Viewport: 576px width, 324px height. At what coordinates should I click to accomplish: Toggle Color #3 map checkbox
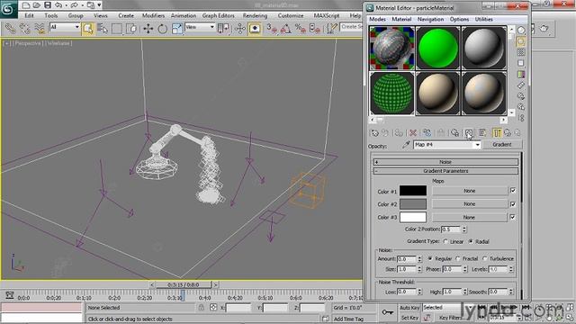(x=513, y=217)
